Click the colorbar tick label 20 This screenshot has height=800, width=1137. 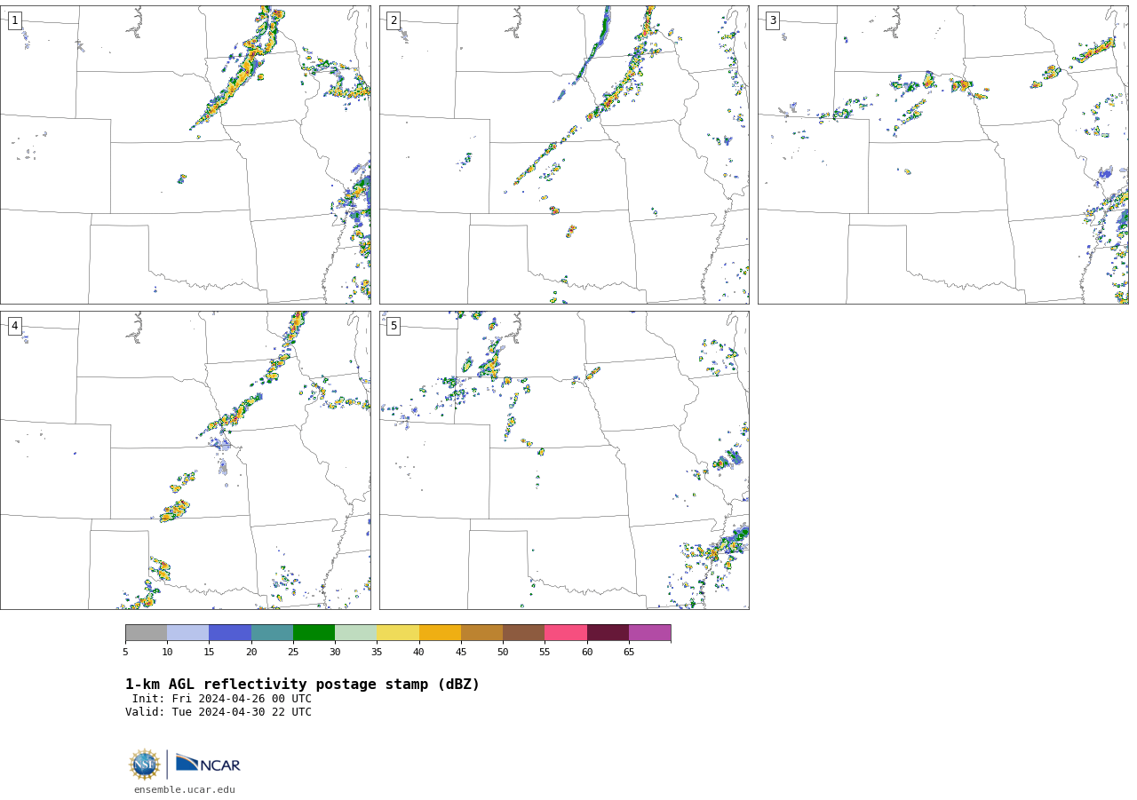coord(251,653)
